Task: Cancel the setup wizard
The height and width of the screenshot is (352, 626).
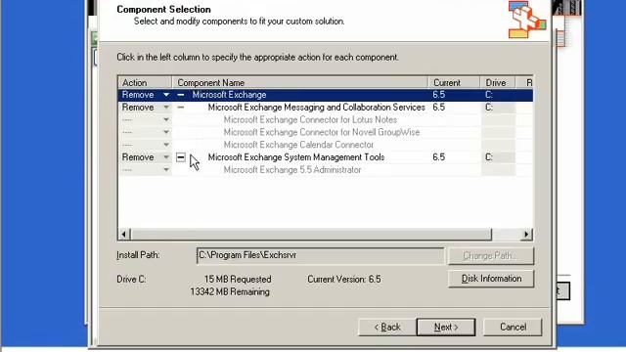Action: (x=513, y=328)
